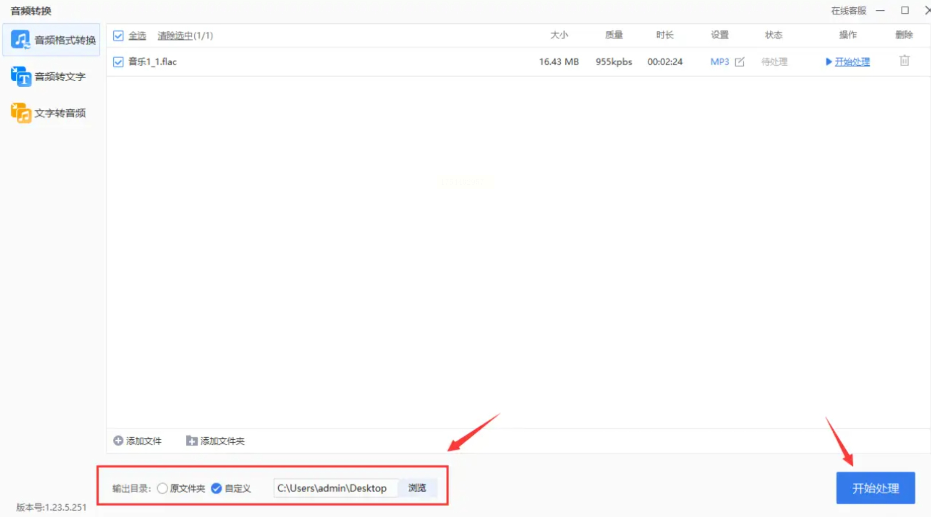Click the folder icon for 添加文件夹

[191, 440]
